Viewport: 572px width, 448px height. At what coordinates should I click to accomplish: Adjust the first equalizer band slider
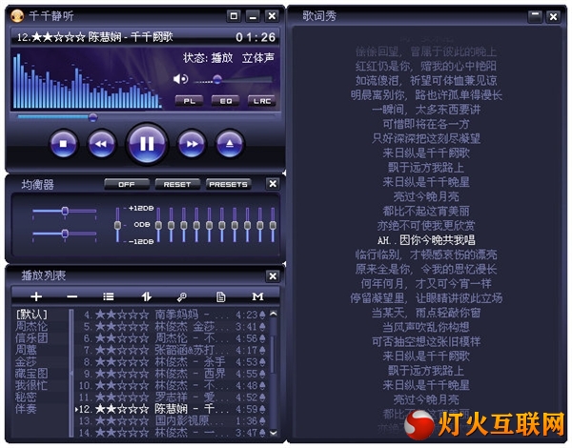[158, 225]
